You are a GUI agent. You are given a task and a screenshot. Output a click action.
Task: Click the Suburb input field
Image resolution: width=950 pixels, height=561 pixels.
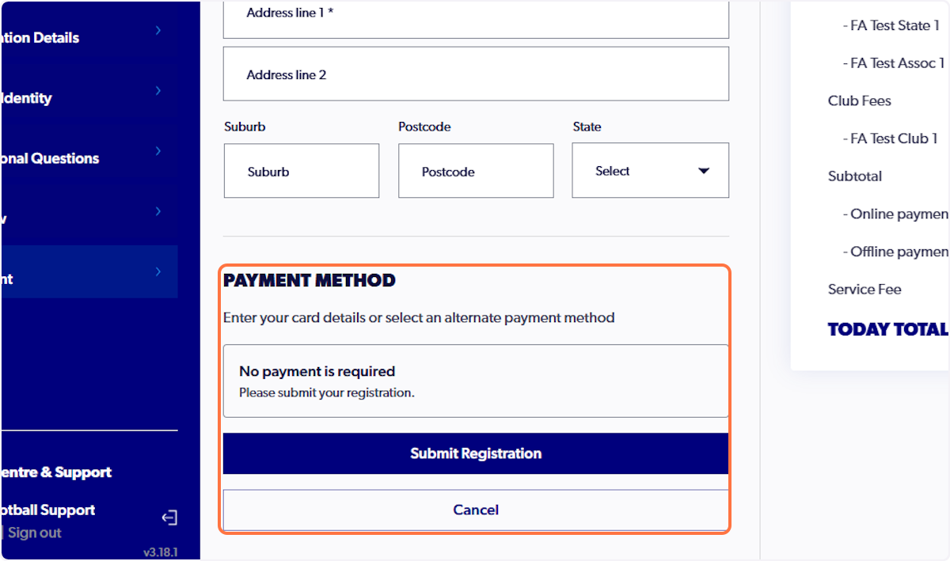click(x=301, y=170)
